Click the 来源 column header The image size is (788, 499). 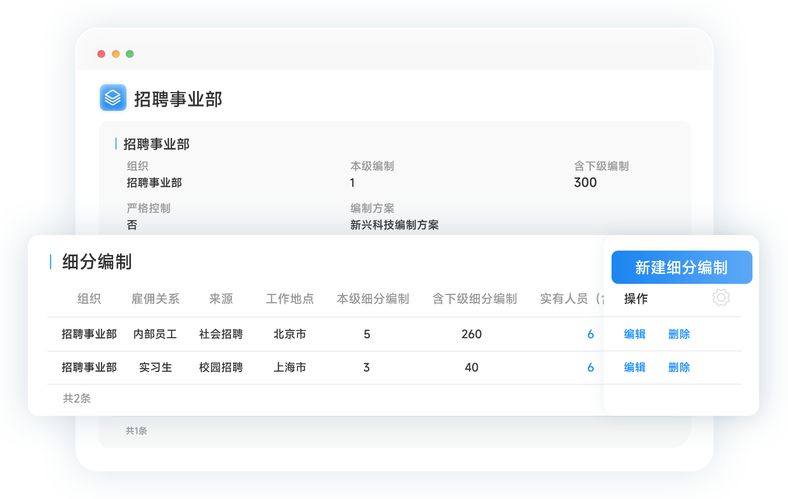pyautogui.click(x=221, y=299)
